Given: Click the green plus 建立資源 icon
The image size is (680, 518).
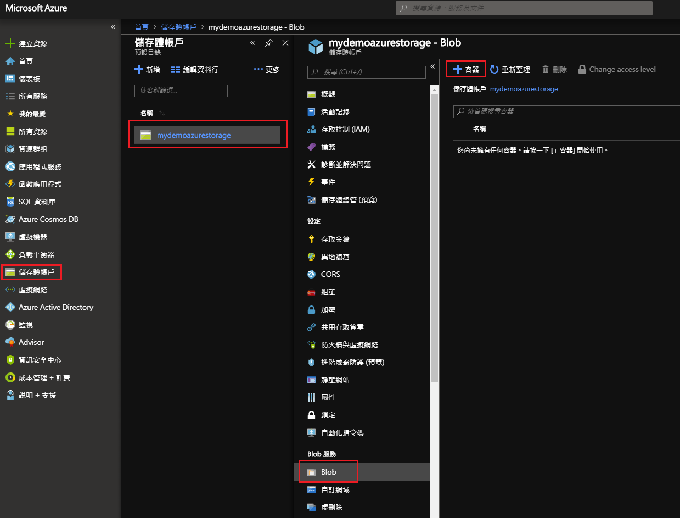Looking at the screenshot, I should point(10,43).
